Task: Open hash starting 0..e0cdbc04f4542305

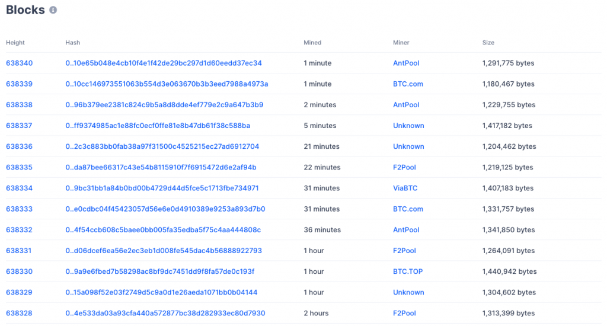Action: (x=165, y=209)
